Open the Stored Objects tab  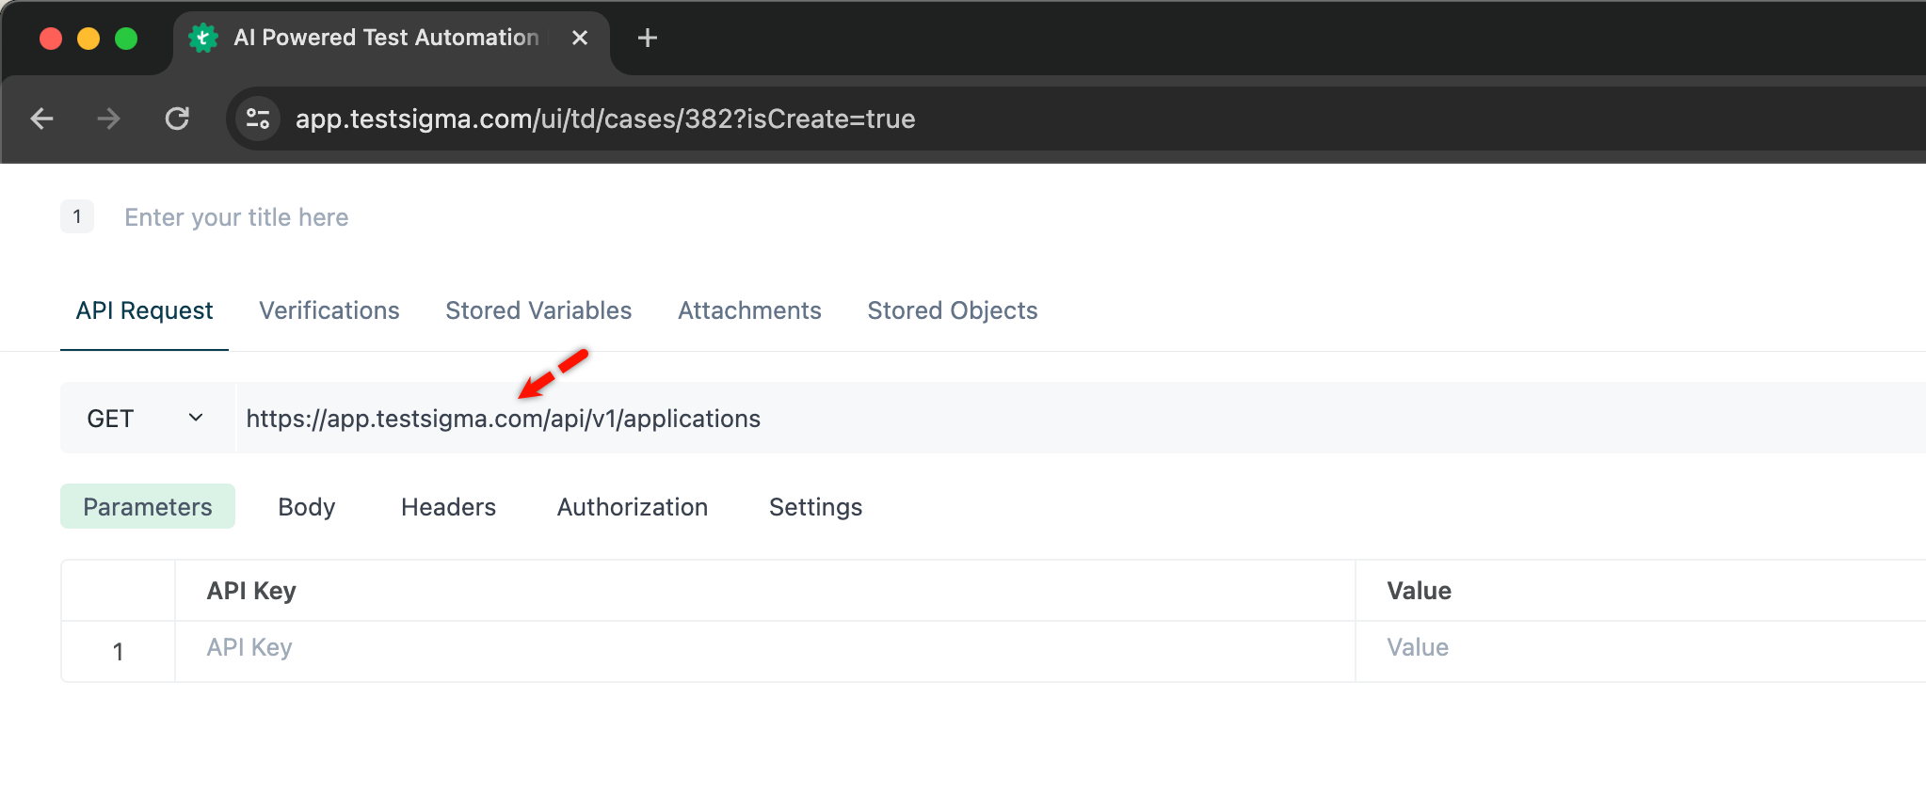pyautogui.click(x=953, y=310)
